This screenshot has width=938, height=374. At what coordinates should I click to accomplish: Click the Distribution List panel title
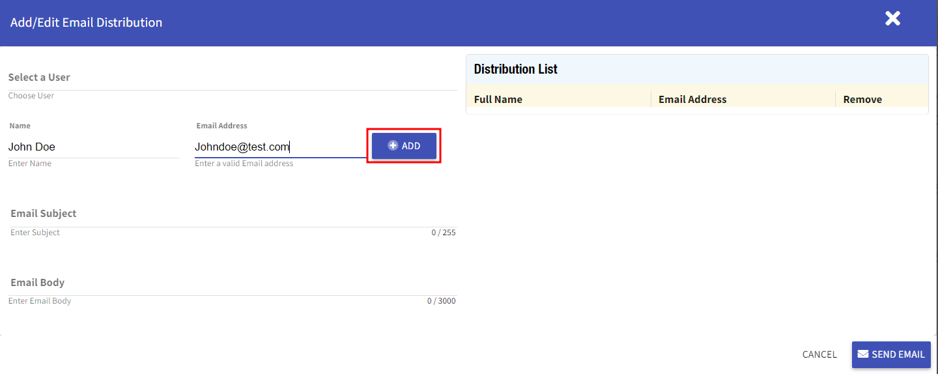tap(516, 69)
